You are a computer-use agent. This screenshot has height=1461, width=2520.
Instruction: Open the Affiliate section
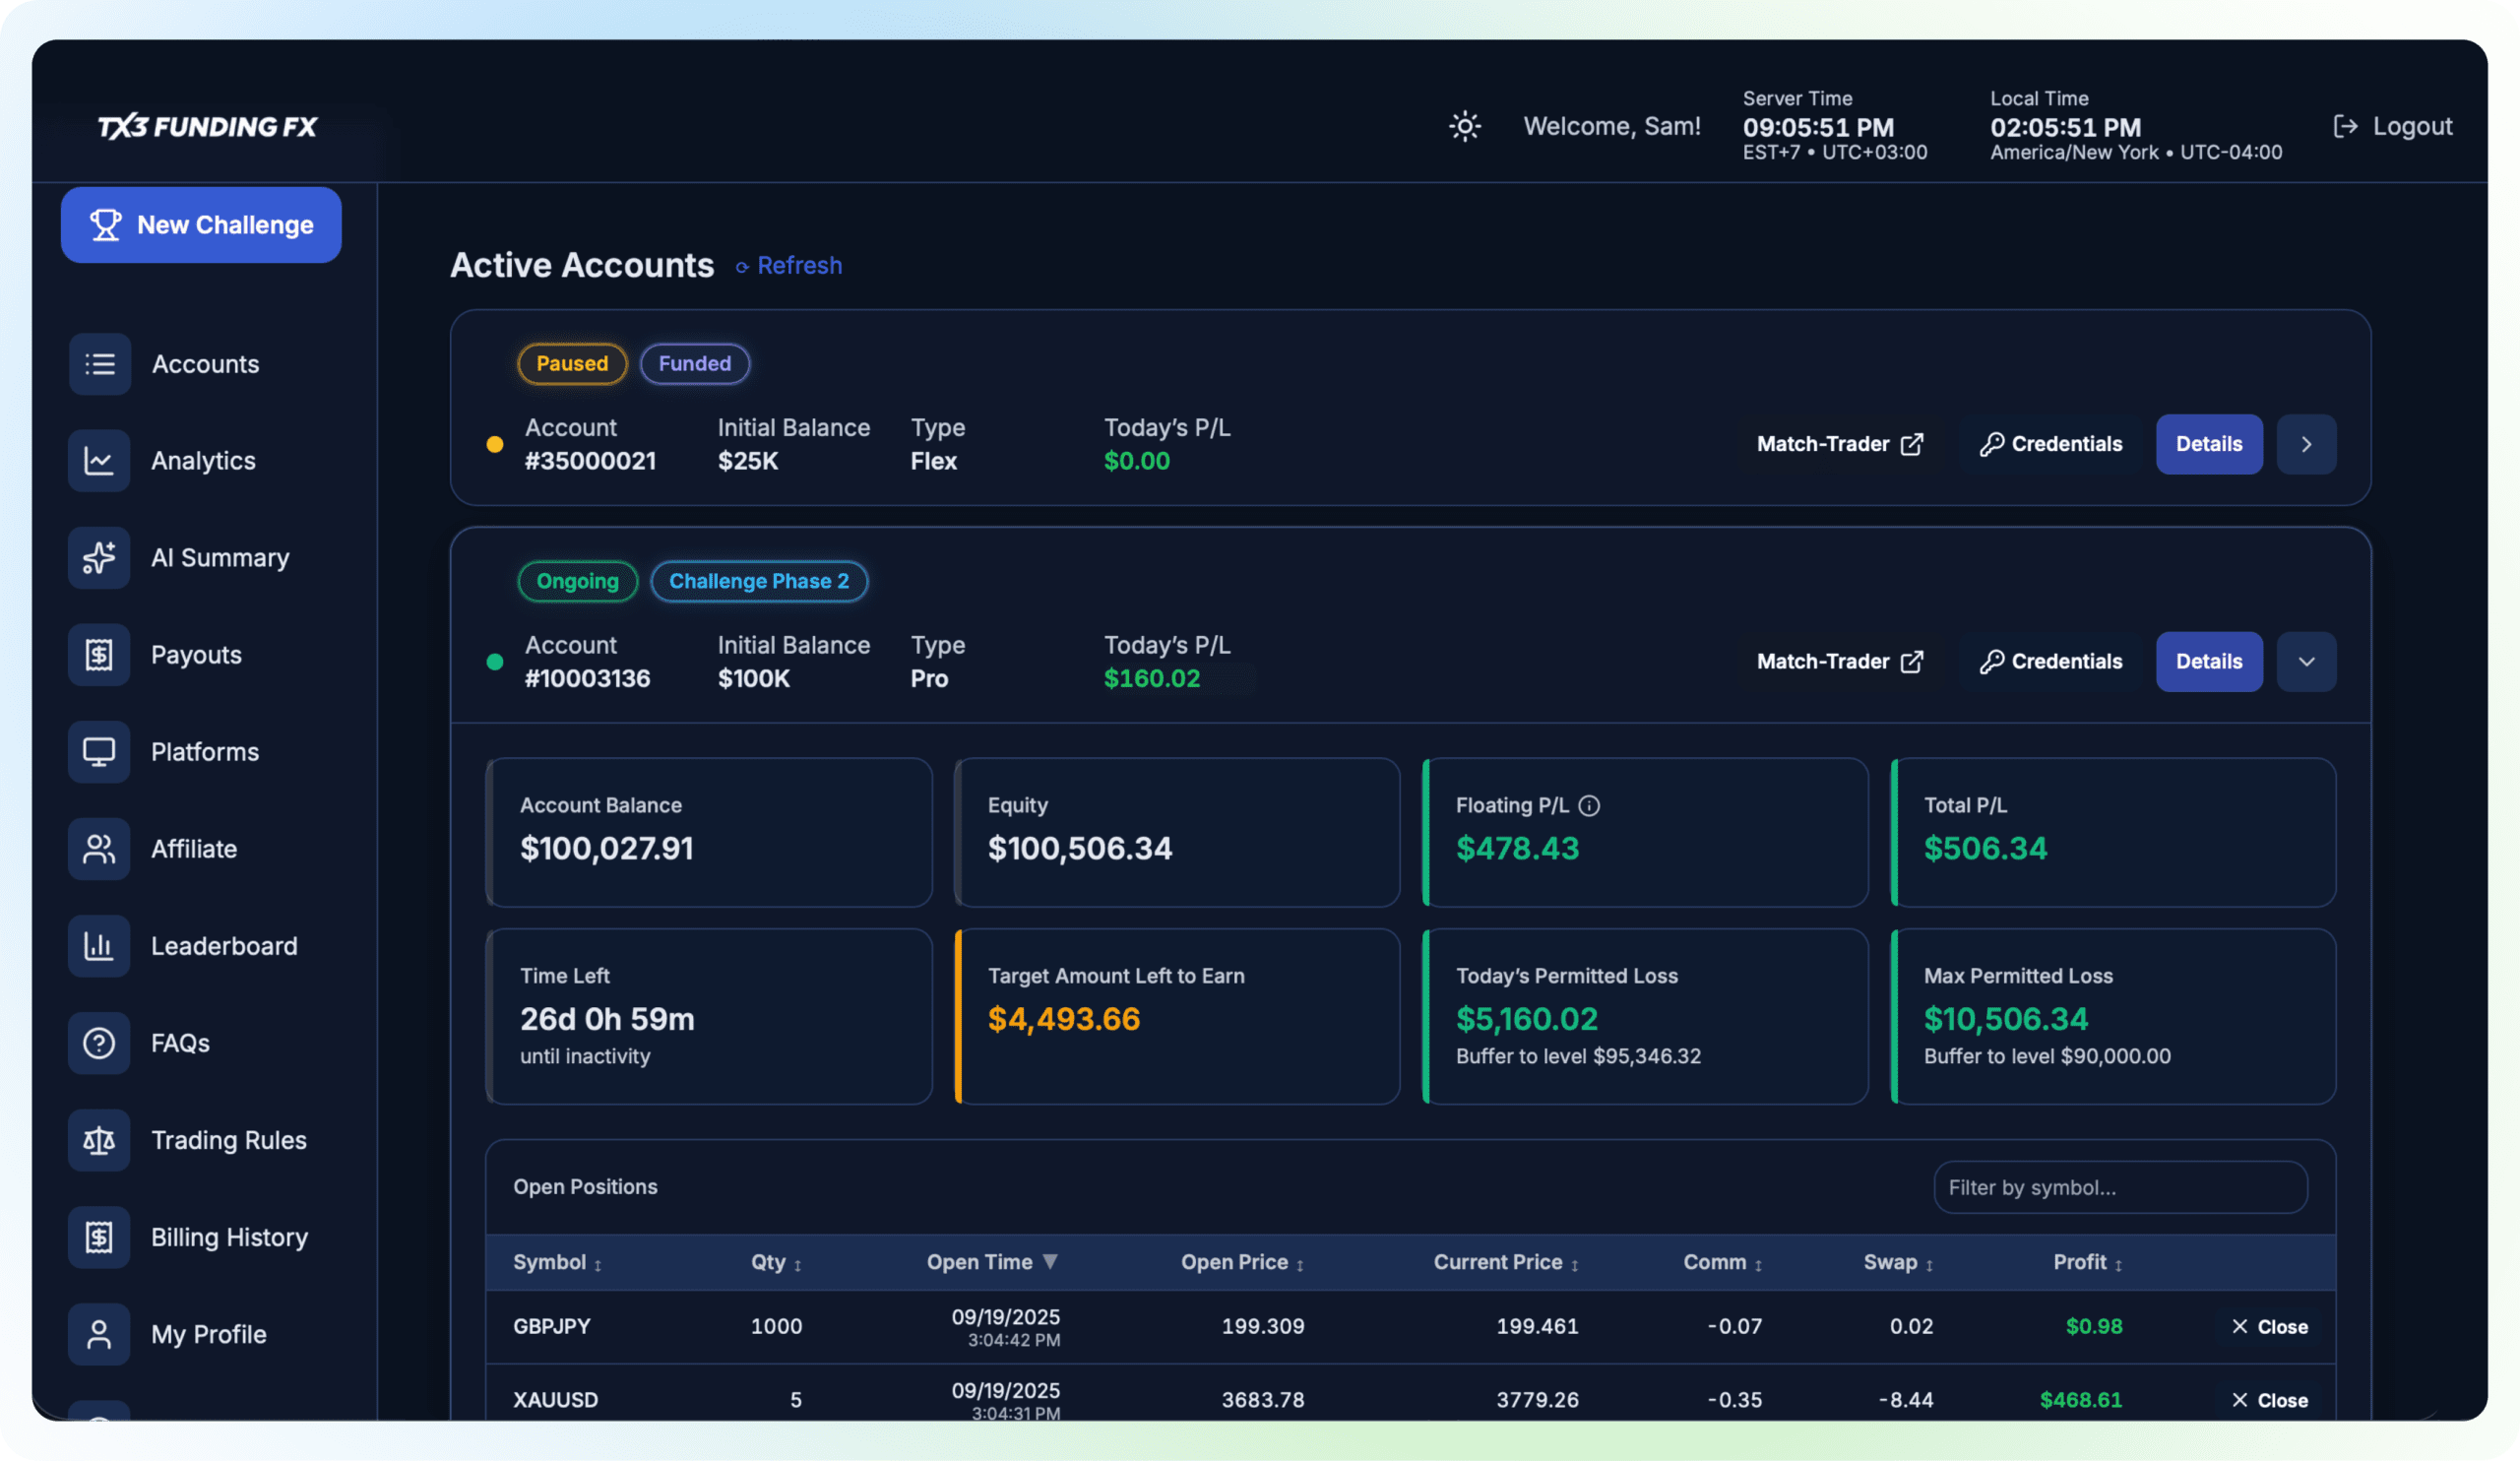click(194, 849)
